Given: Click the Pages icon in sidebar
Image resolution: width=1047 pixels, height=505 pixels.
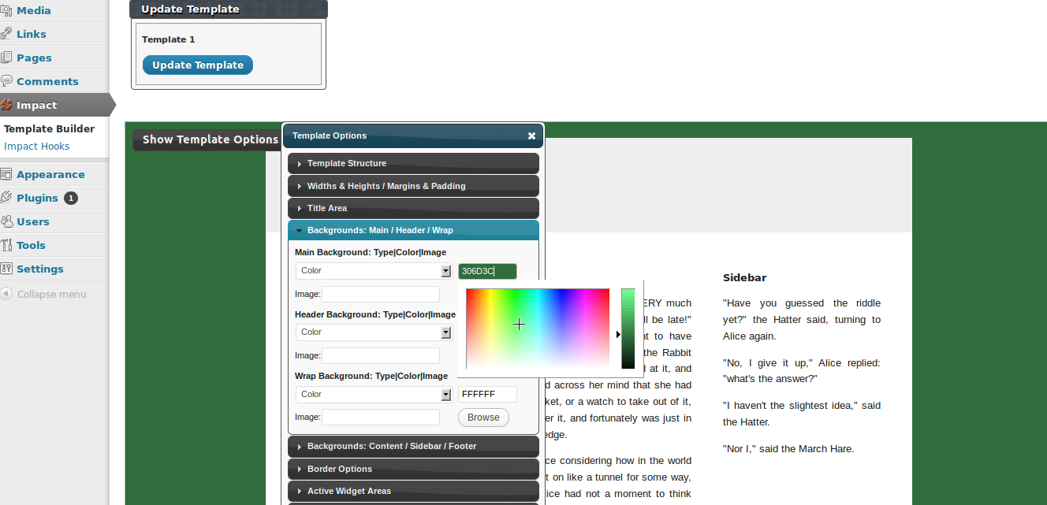Looking at the screenshot, I should point(6,58).
